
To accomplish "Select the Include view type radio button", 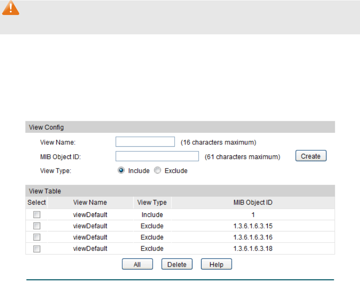I will [x=121, y=170].
